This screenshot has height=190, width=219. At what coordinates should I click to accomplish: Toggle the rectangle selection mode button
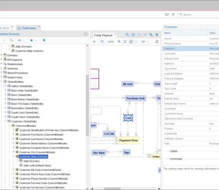[135, 42]
